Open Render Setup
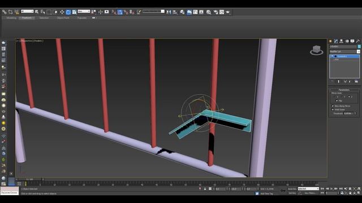 coord(216,12)
